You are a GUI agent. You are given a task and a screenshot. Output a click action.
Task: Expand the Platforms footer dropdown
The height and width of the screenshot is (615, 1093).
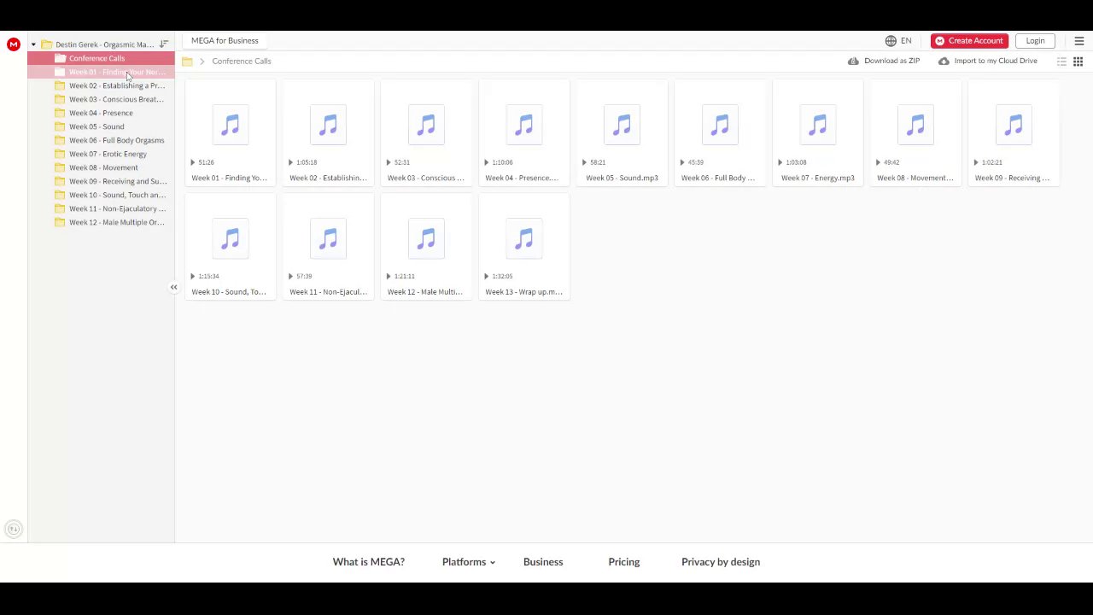[469, 562]
